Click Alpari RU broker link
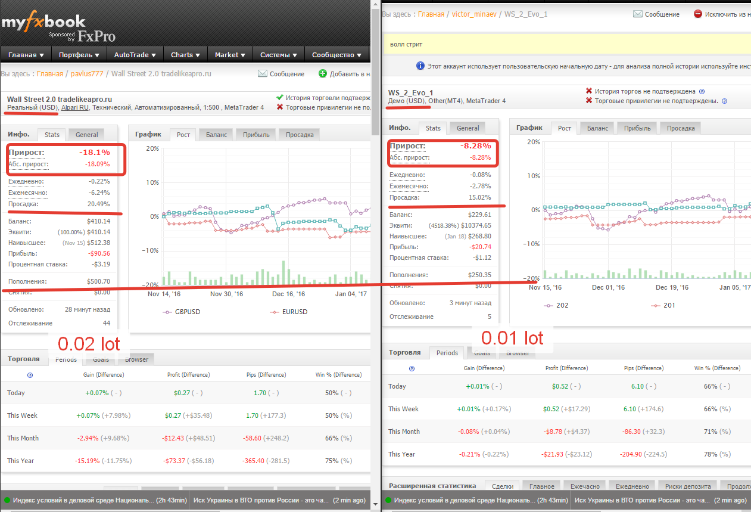 [76, 108]
